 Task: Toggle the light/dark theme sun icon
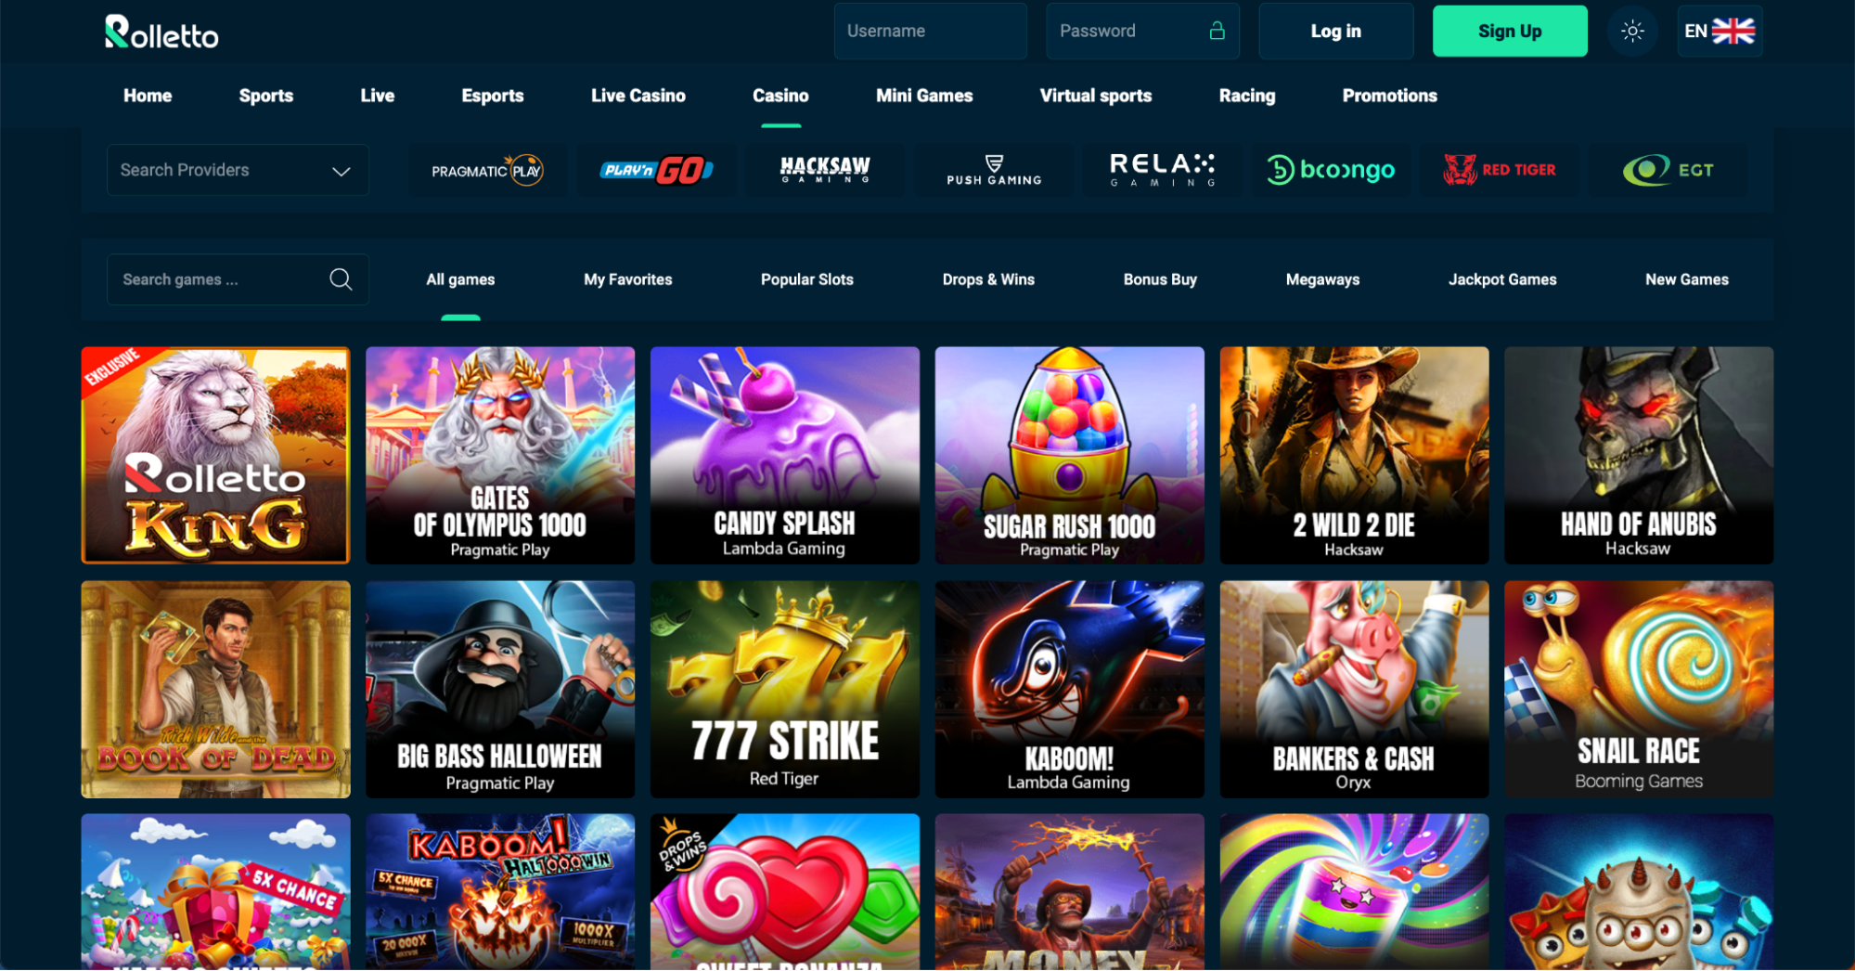pyautogui.click(x=1631, y=32)
